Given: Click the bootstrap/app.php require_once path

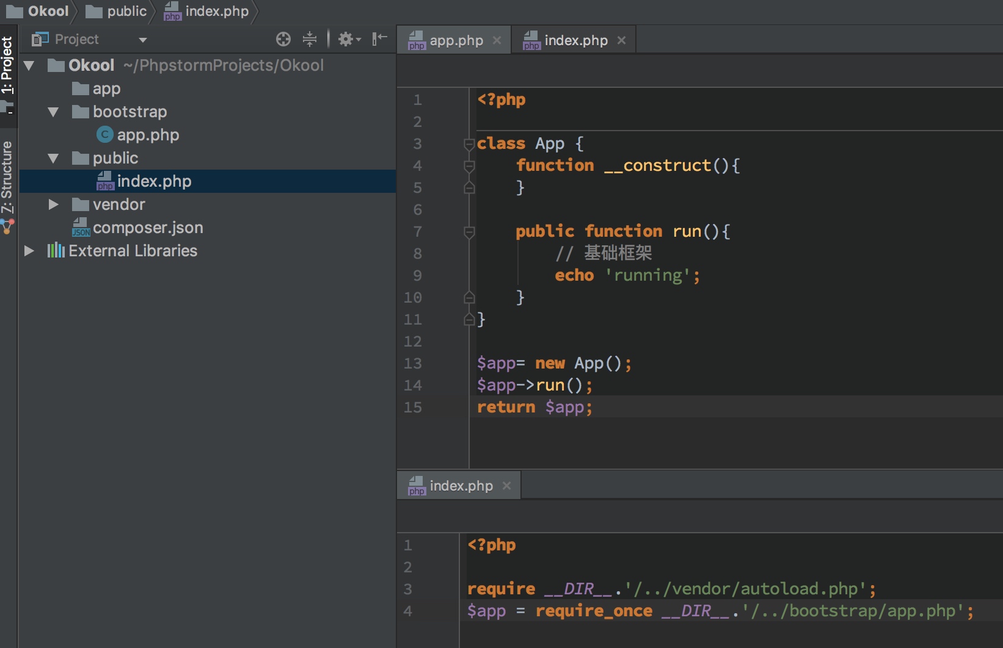Looking at the screenshot, I should 853,611.
